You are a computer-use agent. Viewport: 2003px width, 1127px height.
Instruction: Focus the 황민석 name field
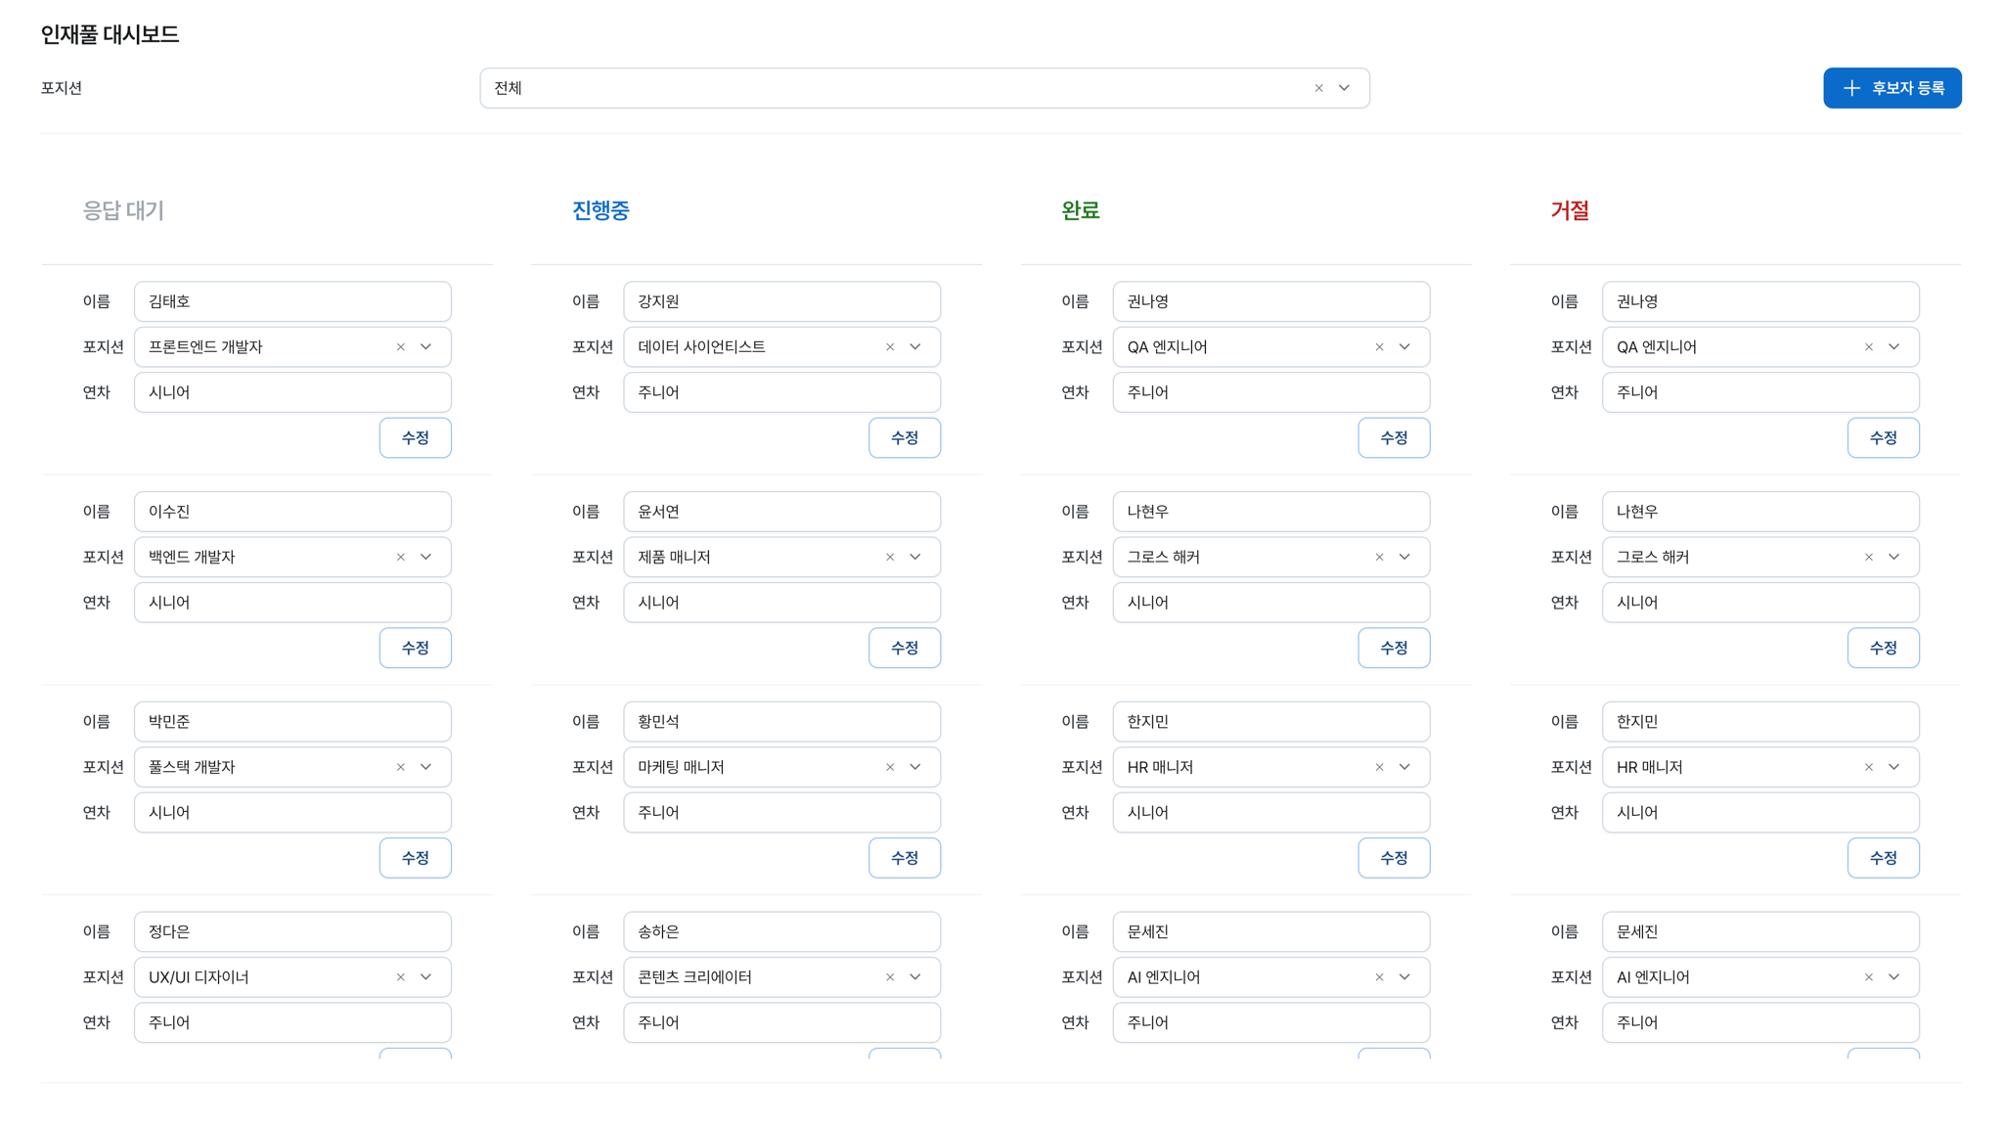[x=782, y=722]
